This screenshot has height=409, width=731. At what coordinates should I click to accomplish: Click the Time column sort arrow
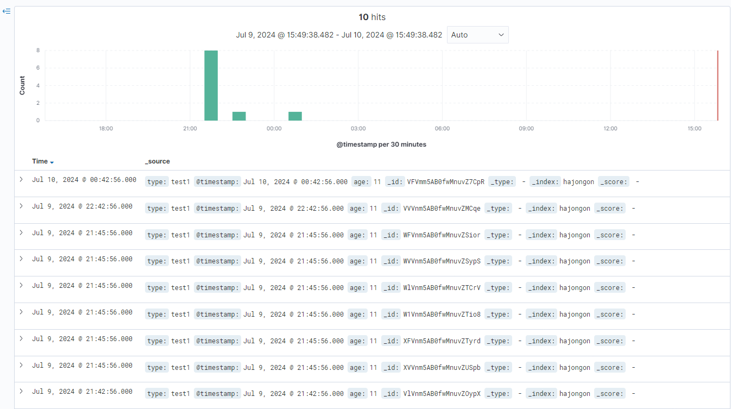[x=53, y=162]
